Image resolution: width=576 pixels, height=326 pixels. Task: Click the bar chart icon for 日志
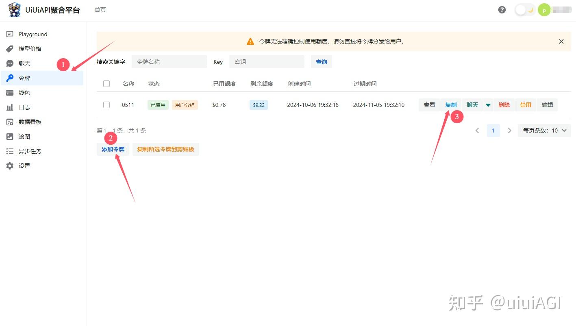(10, 107)
